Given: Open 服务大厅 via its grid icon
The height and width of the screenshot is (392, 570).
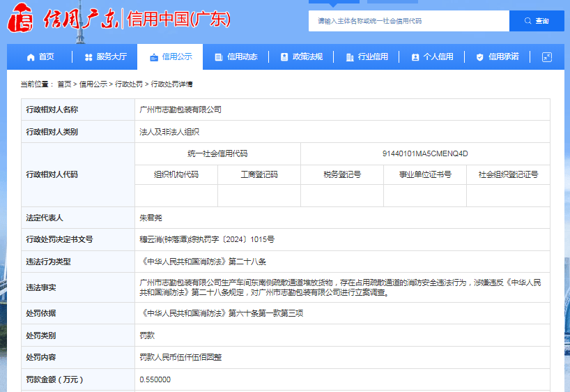Looking at the screenshot, I should pyautogui.click(x=88, y=57).
